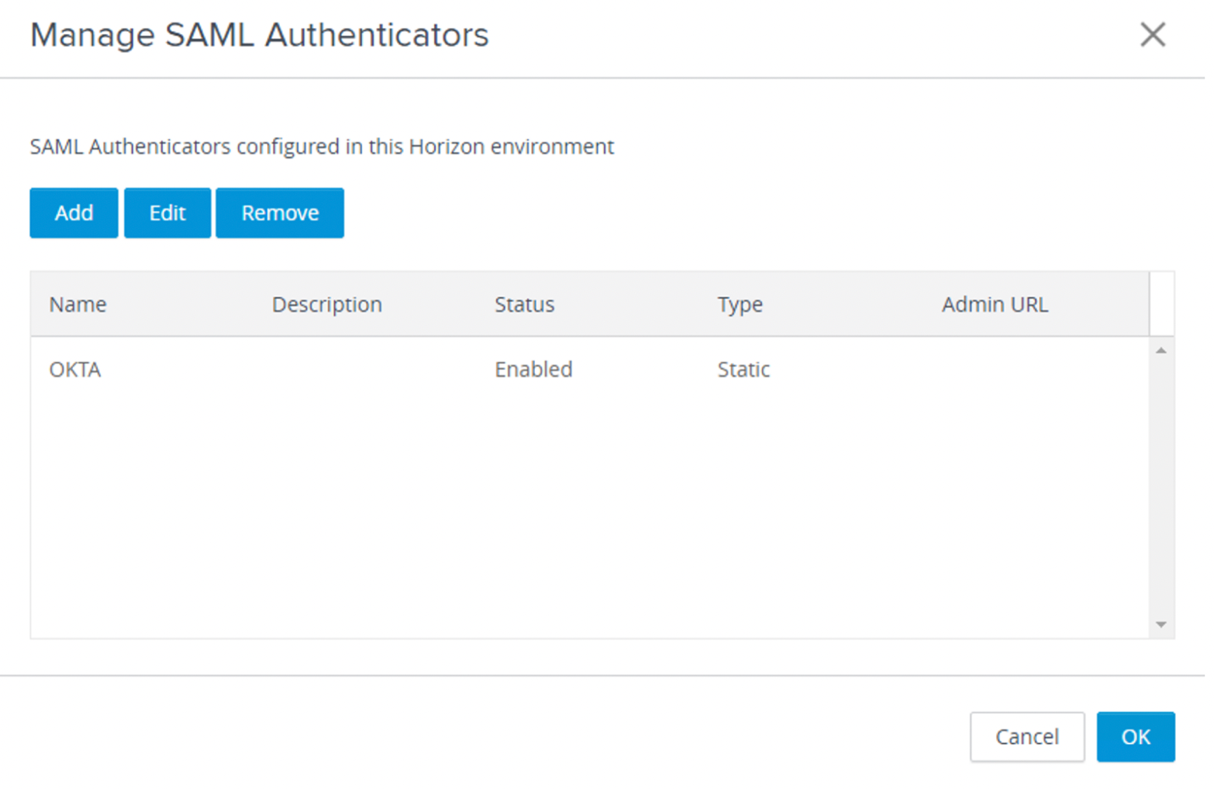The height and width of the screenshot is (789, 1214).
Task: Select the OKTA authenticator row
Action: (75, 370)
